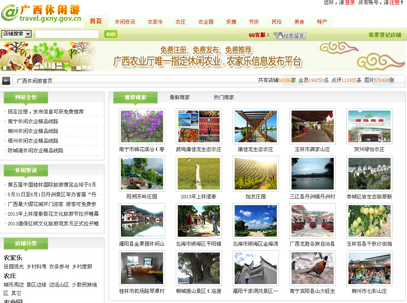
Task: Open the 玉林市龚家山庄 thumbnail
Action: [x=313, y=127]
